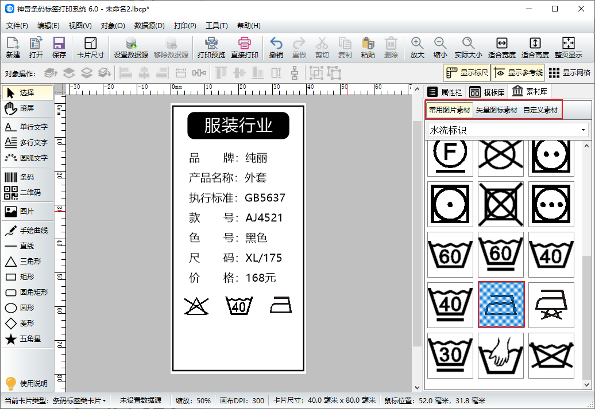This screenshot has height=409, width=595.
Task: Toggle 显示标尺 ruler display
Action: 467,73
